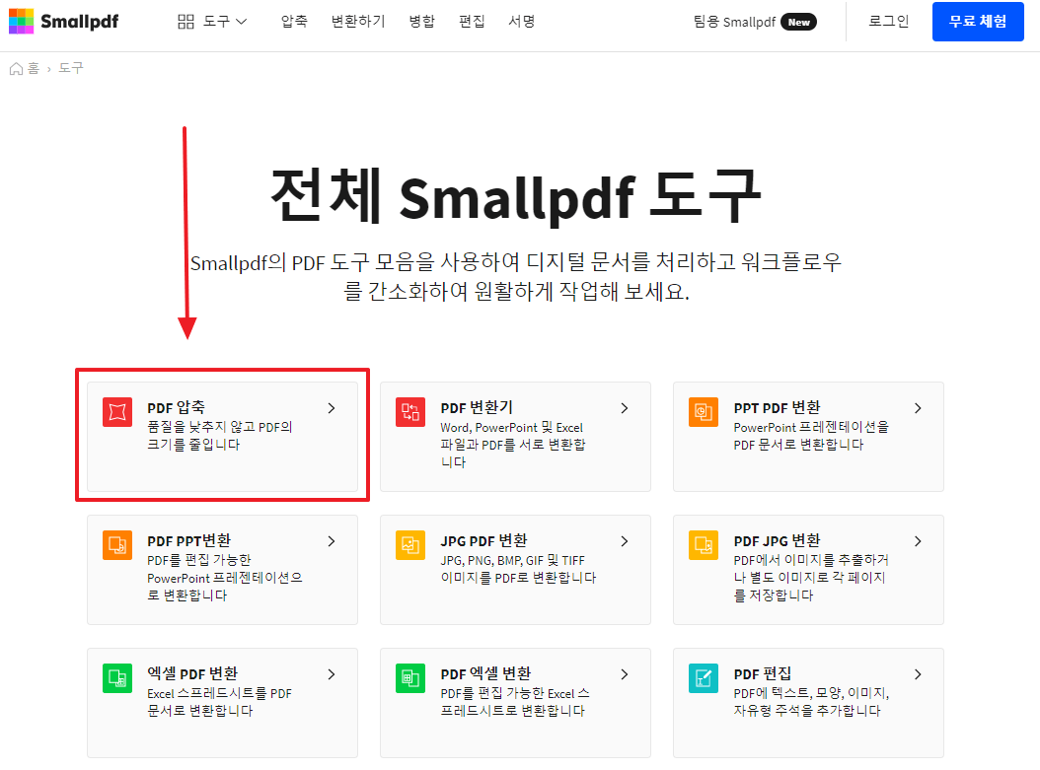Open the PDF 변환기 title text

pos(477,407)
